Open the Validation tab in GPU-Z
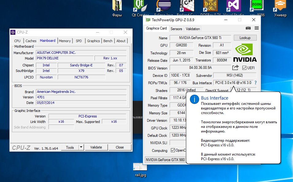293x182 pixels. pyautogui.click(x=193, y=29)
